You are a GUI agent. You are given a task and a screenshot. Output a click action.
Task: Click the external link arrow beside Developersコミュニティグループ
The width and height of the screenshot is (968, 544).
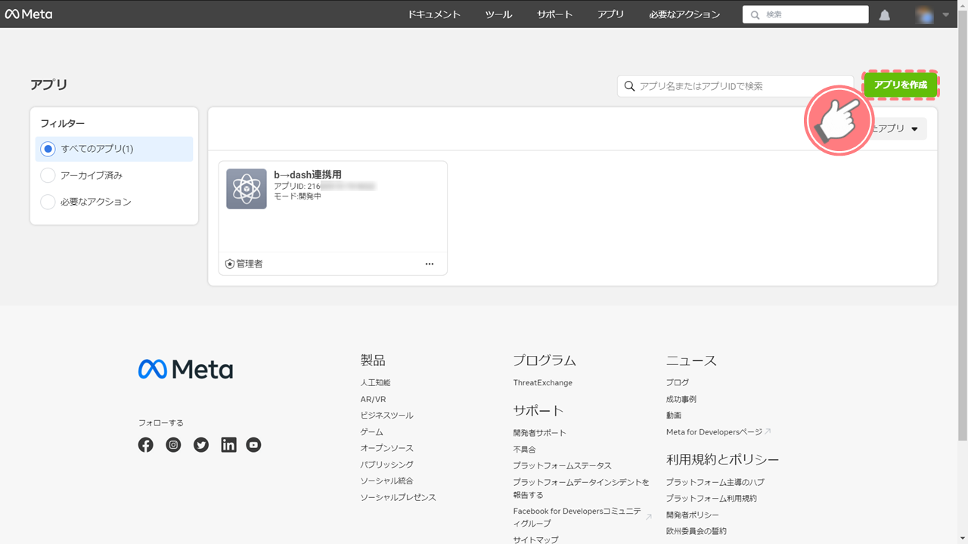(x=648, y=518)
